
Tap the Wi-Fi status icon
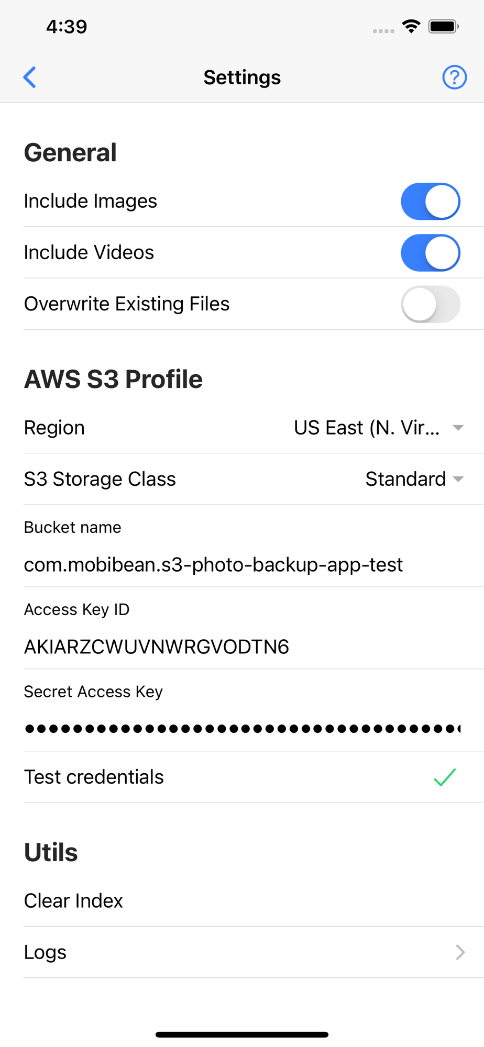[x=411, y=26]
